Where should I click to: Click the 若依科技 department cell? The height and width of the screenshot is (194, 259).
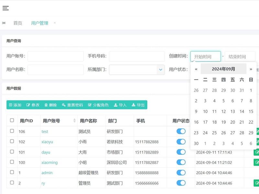[x=115, y=142]
